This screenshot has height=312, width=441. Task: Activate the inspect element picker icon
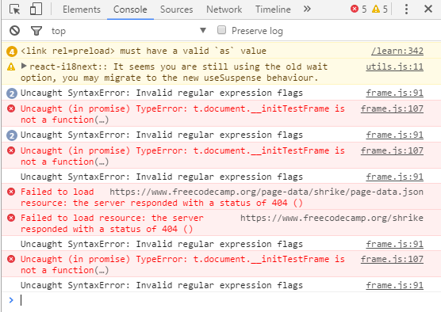pos(14,10)
